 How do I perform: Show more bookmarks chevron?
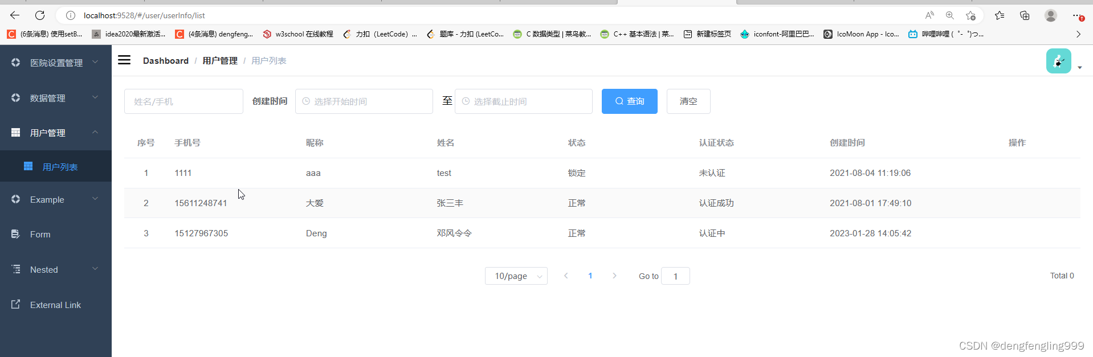coord(1078,34)
